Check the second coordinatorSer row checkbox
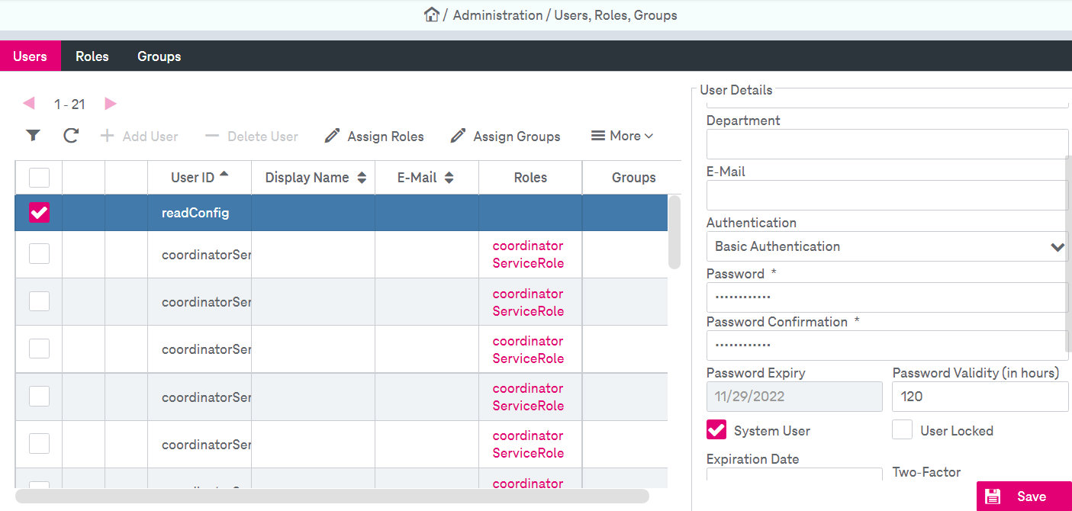The image size is (1072, 511). click(x=39, y=301)
